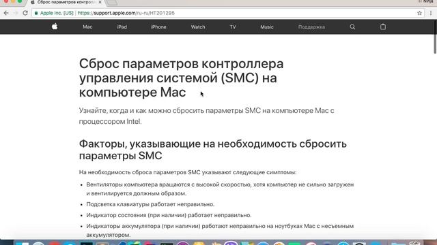
Task: Click the text Индикатор состояния (при наличии)
Action: tap(169, 215)
